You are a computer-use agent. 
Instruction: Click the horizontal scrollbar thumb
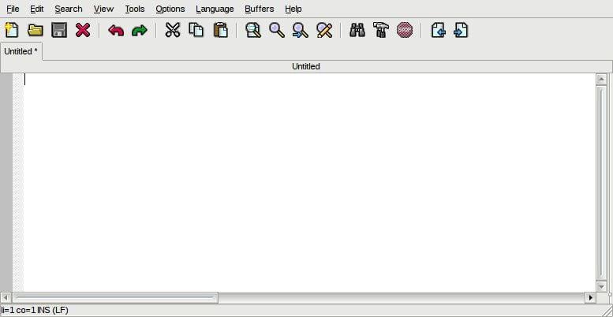114,297
